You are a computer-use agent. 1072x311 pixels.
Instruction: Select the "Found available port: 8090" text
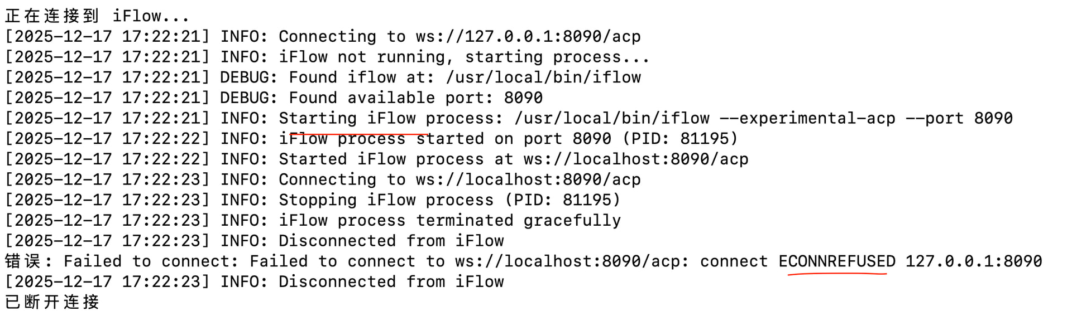click(415, 98)
